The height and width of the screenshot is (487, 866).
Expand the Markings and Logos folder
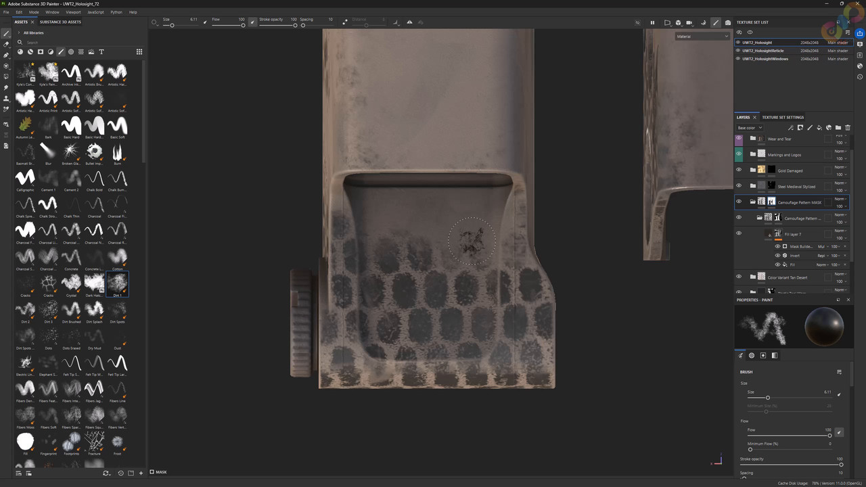click(752, 154)
